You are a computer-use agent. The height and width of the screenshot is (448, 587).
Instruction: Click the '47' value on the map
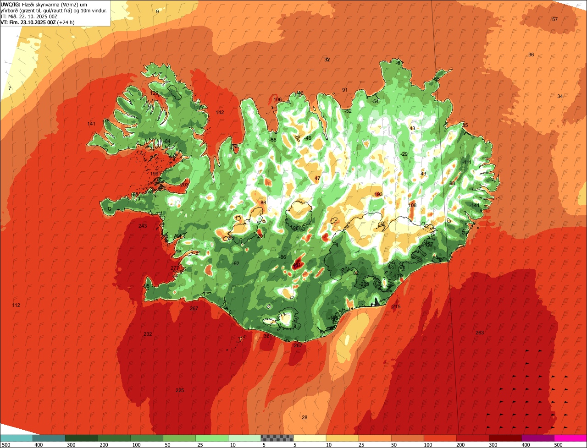click(x=317, y=178)
